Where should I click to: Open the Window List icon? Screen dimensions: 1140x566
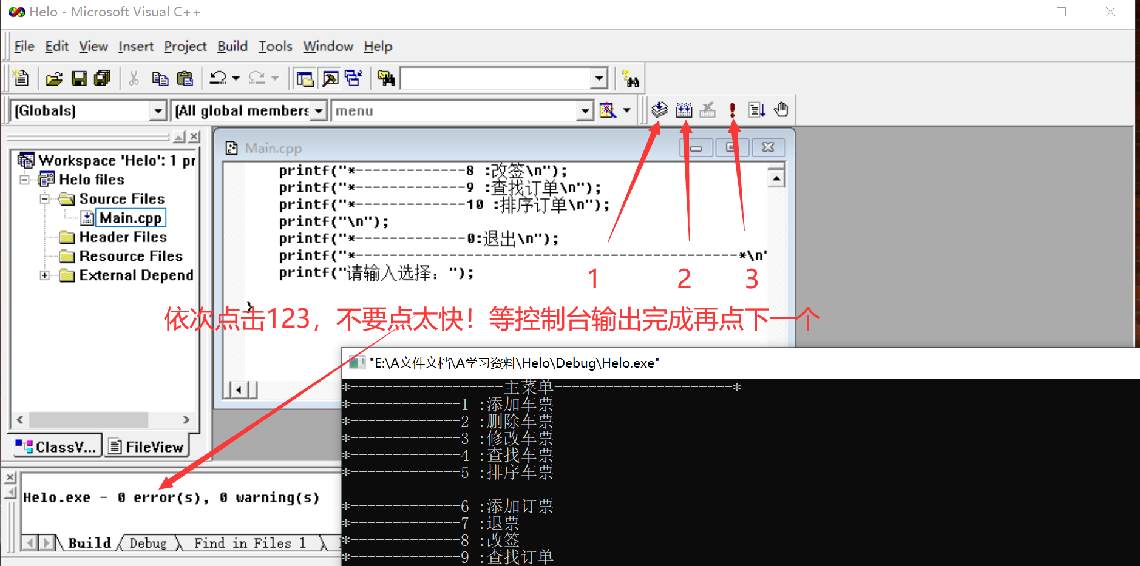(x=353, y=78)
